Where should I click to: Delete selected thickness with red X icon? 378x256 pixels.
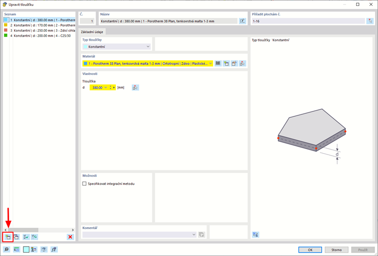coord(70,237)
